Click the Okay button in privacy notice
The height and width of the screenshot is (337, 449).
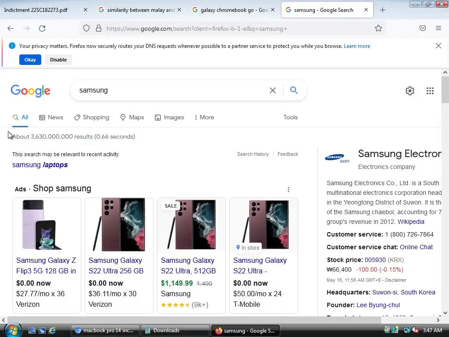click(x=30, y=60)
